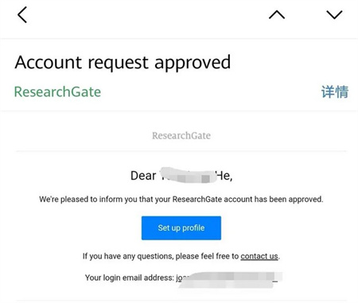Tap the green ResearchGate sender name
Viewport: 358px width, 303px height.
point(57,91)
